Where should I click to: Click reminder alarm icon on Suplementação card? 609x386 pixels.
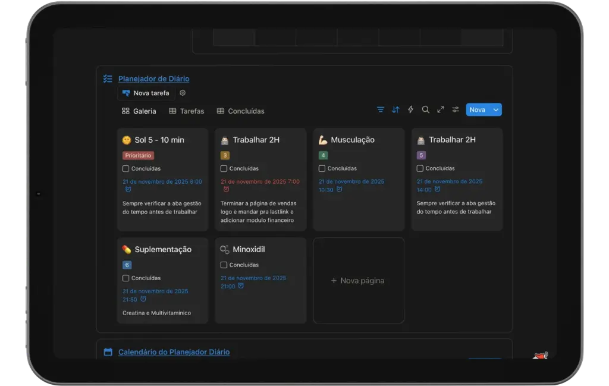coord(143,299)
